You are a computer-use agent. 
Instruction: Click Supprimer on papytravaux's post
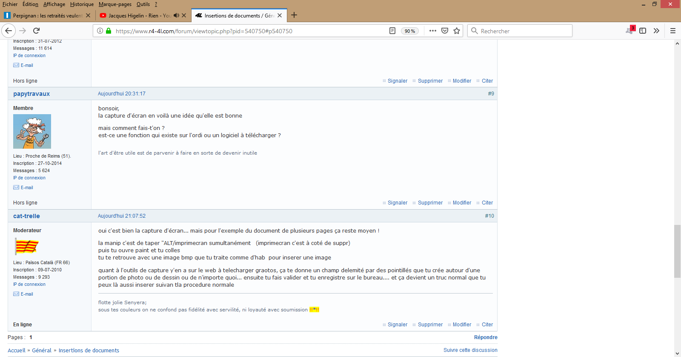click(430, 203)
